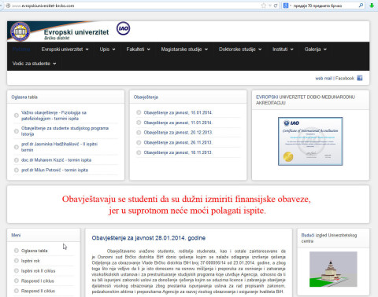Click the Obavještenja panel heading
Viewport: 378px width, 297px height.
coord(146,97)
